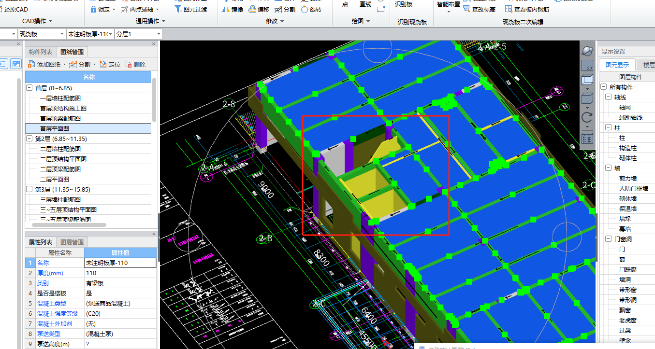Collapse the 第2层 (6.85~11.35) tree node

coord(29,139)
